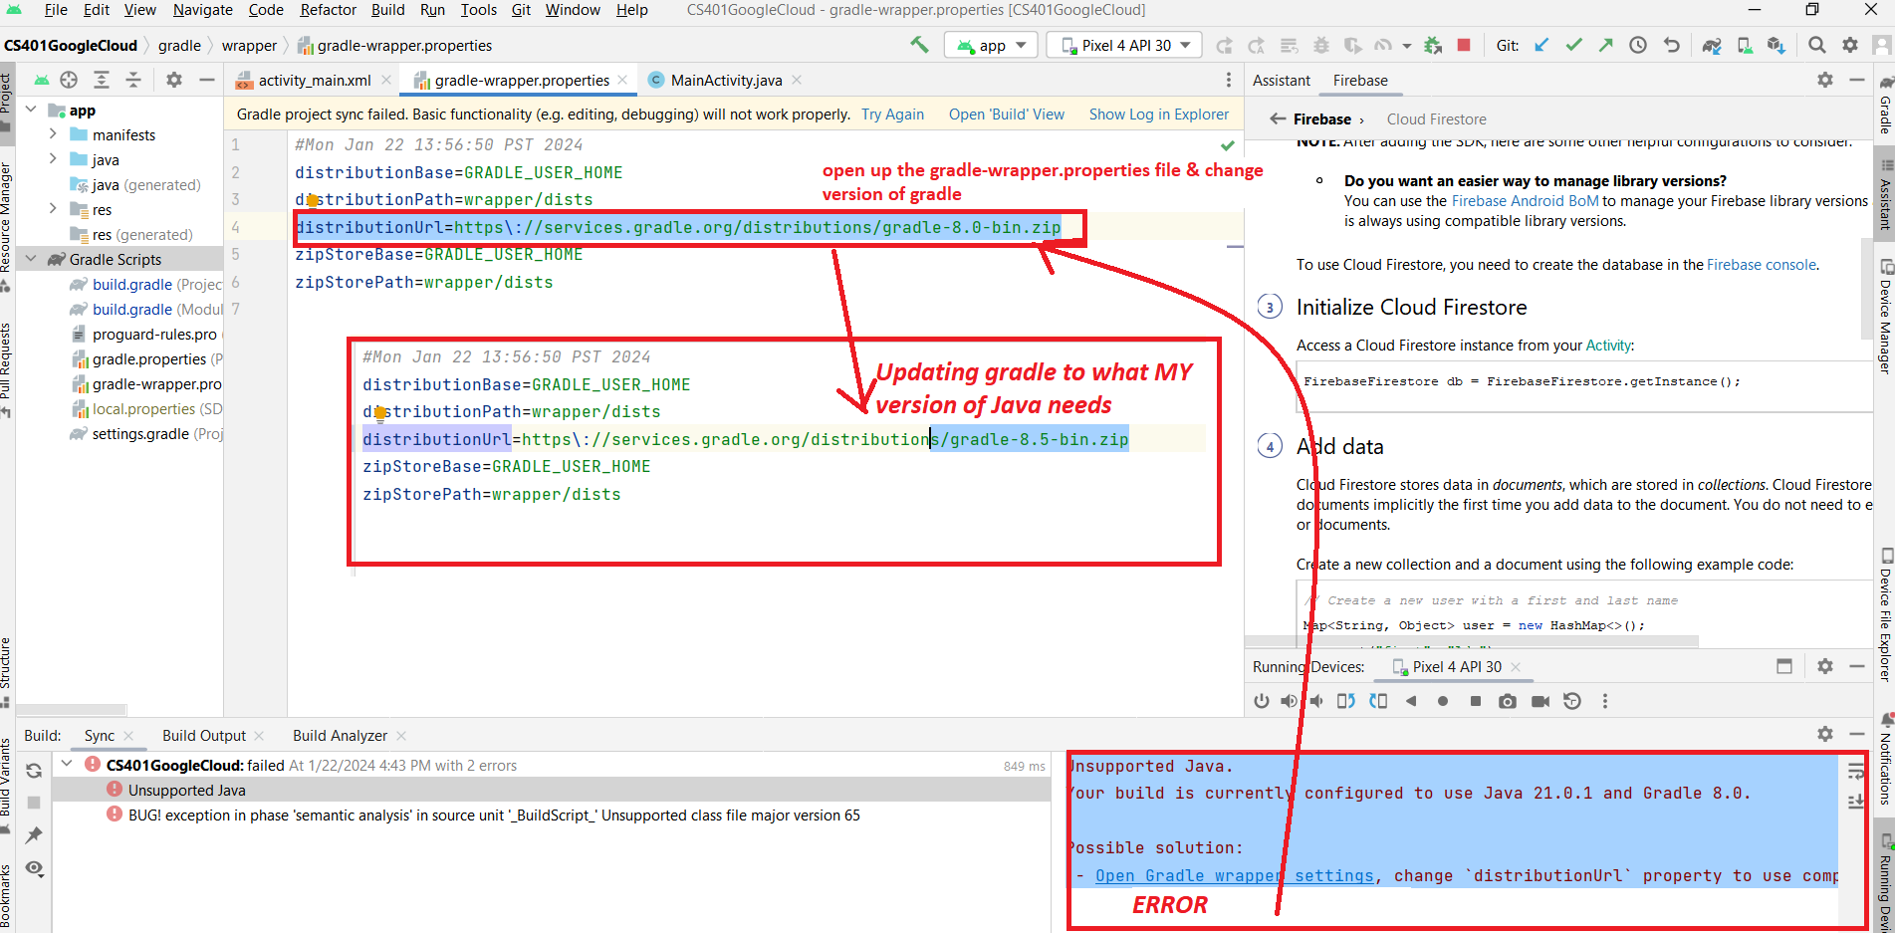Viewport: 1895px width, 933px height.
Task: Click Git Show History clock icon
Action: 1638,45
